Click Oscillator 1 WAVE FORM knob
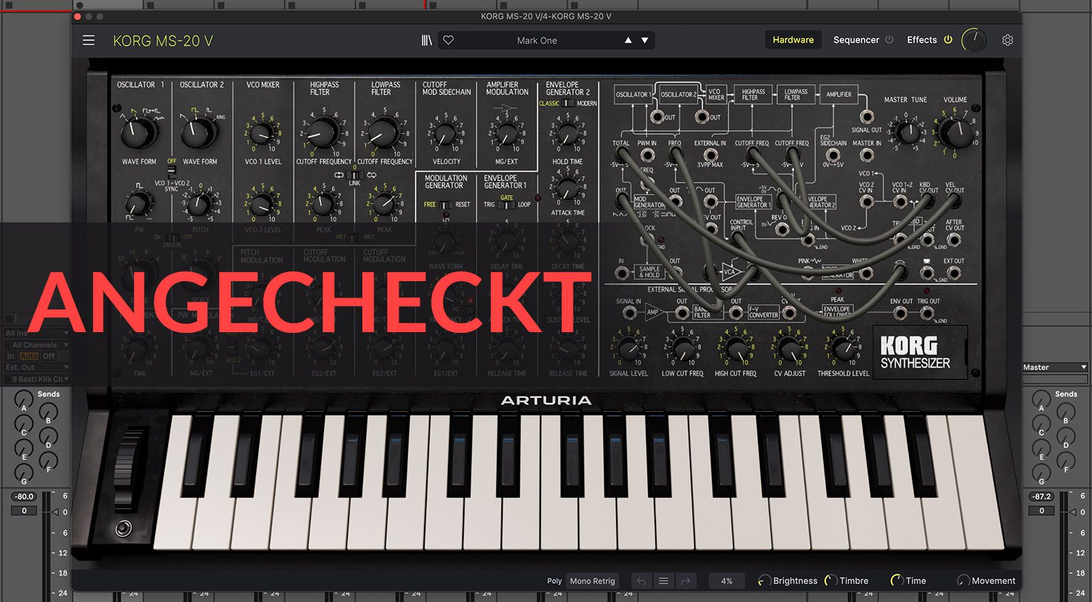Viewport: 1092px width, 602px height. pyautogui.click(x=138, y=131)
